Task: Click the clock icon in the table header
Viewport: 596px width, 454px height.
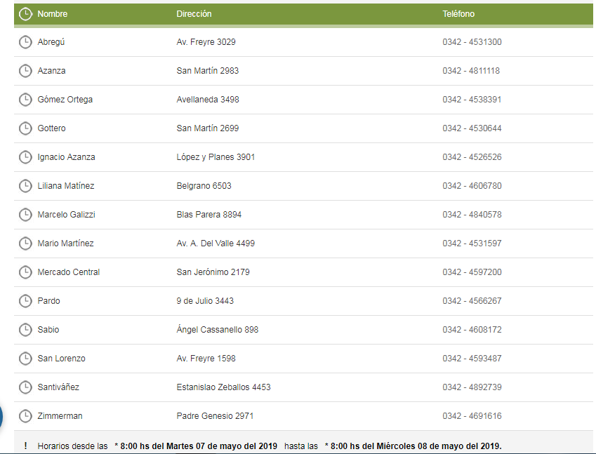Action: tap(25, 14)
